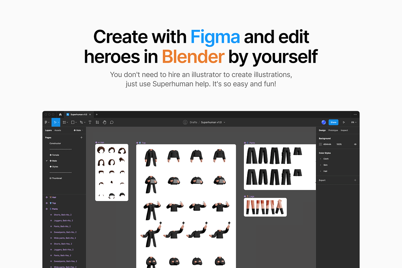Expand the Cloth color styles group

coord(321,159)
